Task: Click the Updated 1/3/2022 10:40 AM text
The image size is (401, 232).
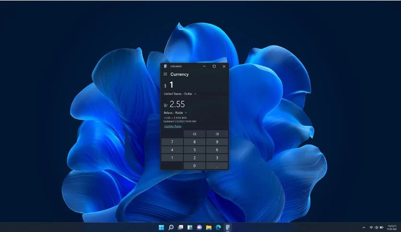Action: click(180, 121)
